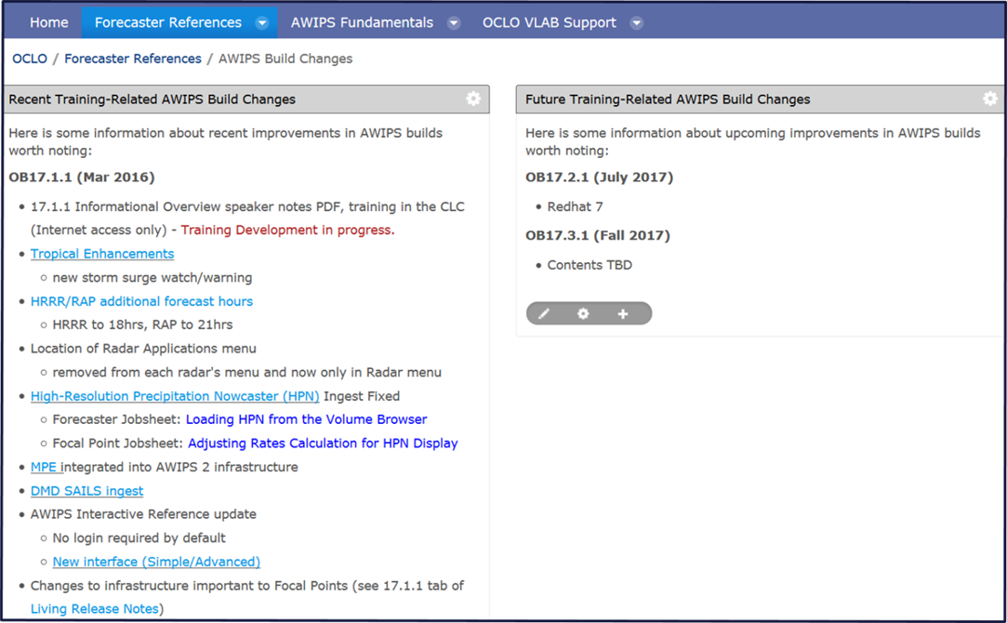Click the plus add icon
The image size is (1007, 623).
[622, 313]
